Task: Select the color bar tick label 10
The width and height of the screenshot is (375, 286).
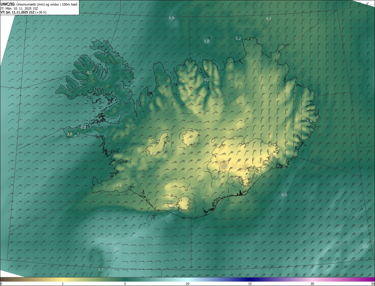Action: [x=187, y=284]
